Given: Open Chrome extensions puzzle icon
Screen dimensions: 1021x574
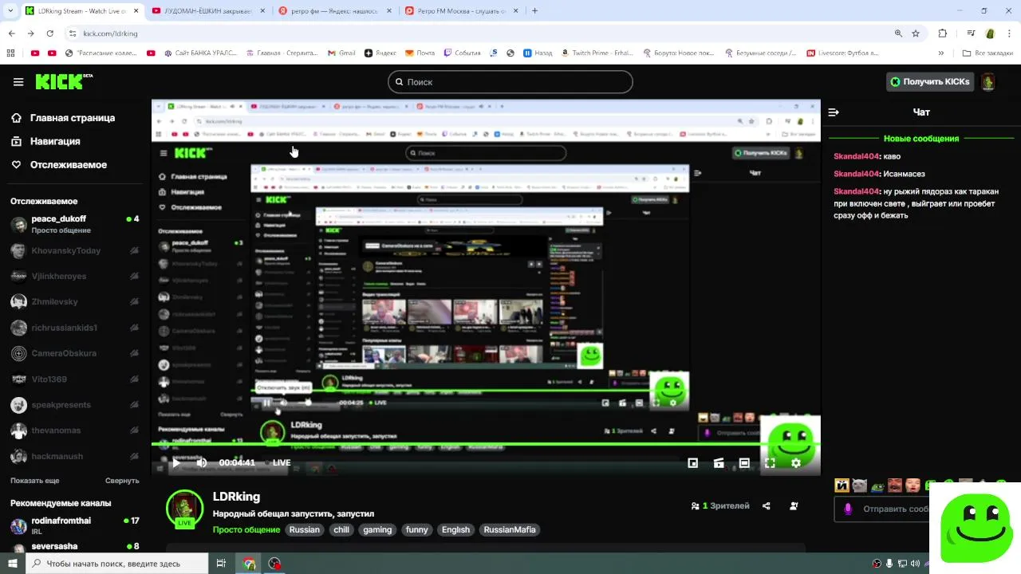Looking at the screenshot, I should pos(943,33).
